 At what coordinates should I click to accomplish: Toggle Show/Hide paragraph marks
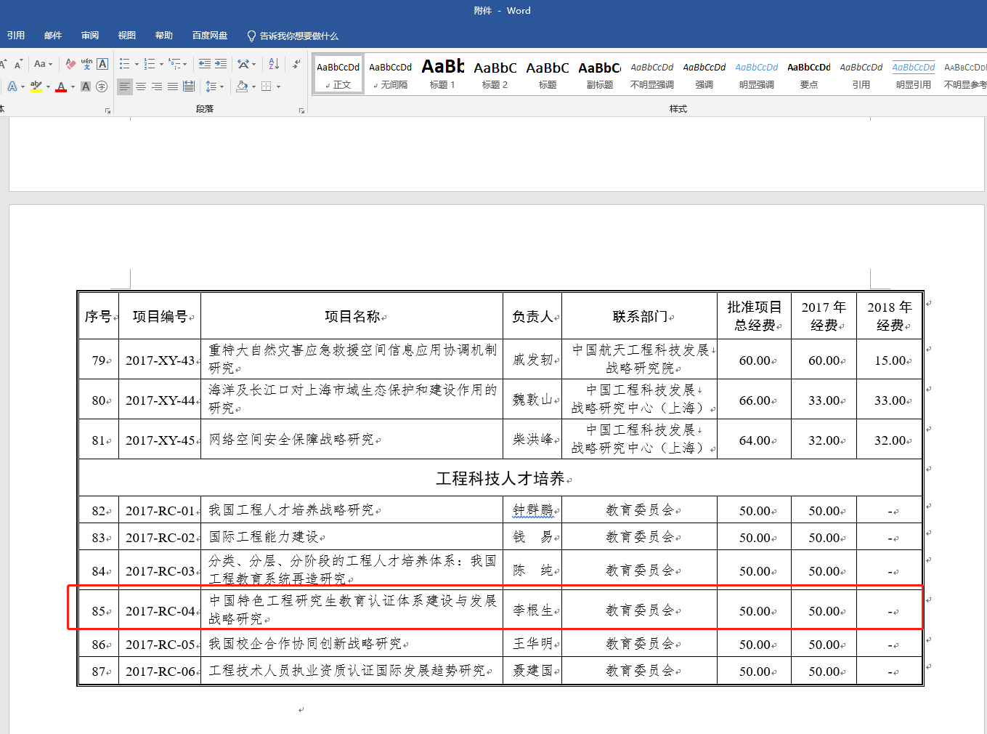296,64
